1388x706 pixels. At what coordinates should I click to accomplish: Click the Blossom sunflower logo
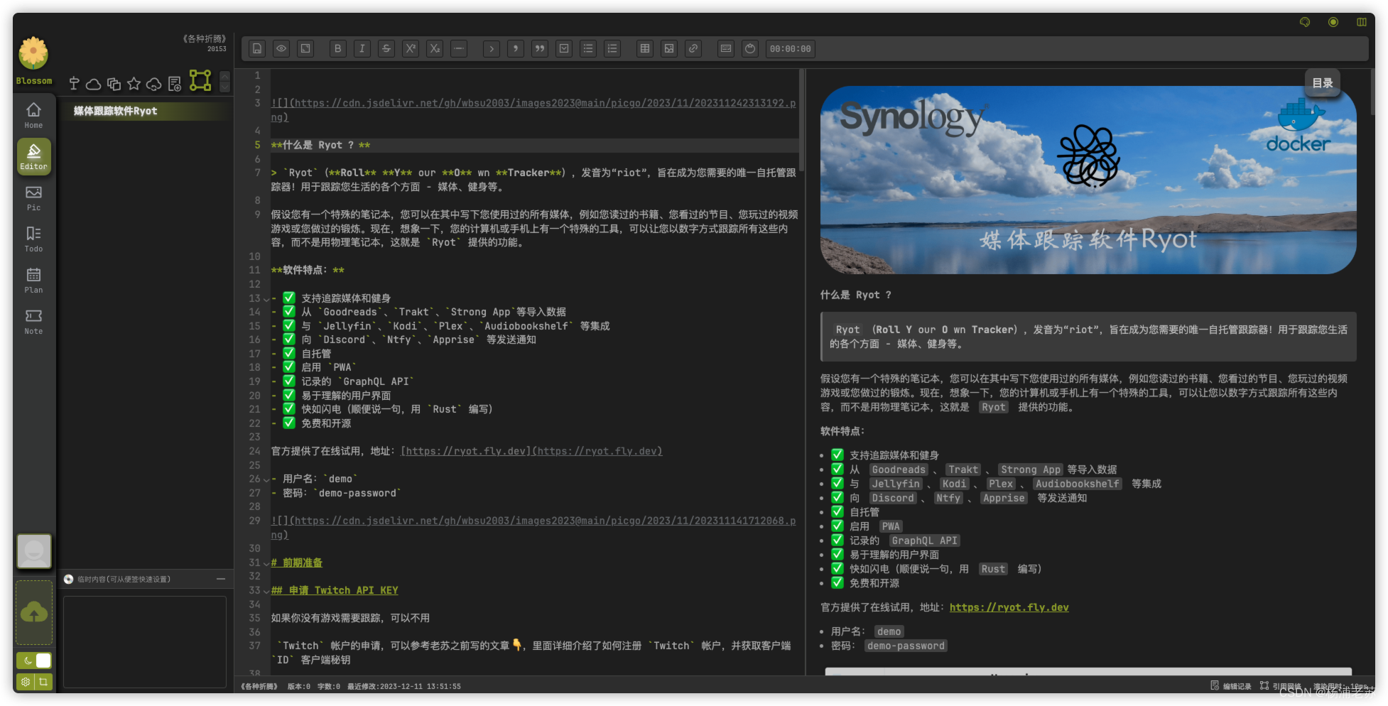coord(33,54)
